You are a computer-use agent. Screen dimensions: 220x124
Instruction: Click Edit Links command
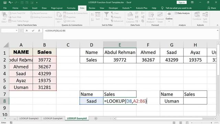69,21
